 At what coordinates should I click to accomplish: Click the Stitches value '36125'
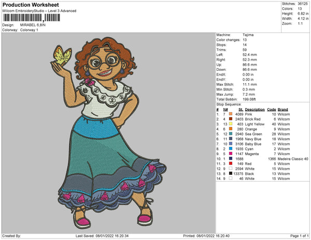(x=303, y=4)
